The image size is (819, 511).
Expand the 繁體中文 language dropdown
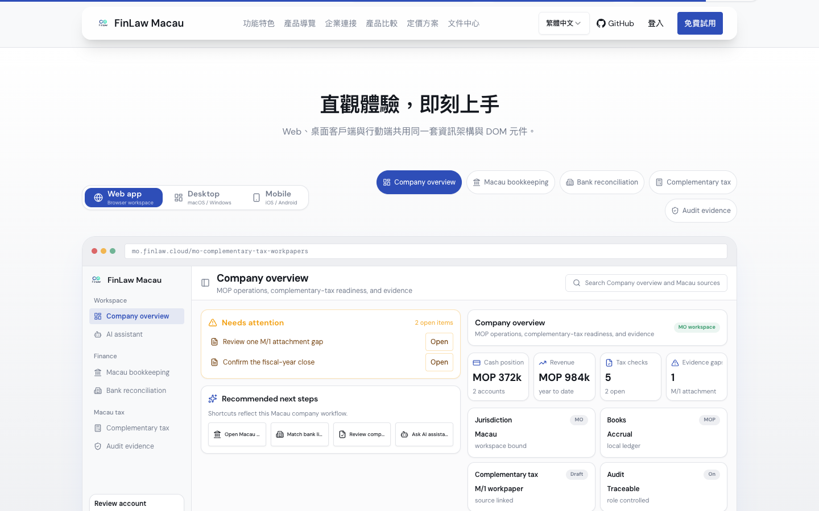point(564,23)
